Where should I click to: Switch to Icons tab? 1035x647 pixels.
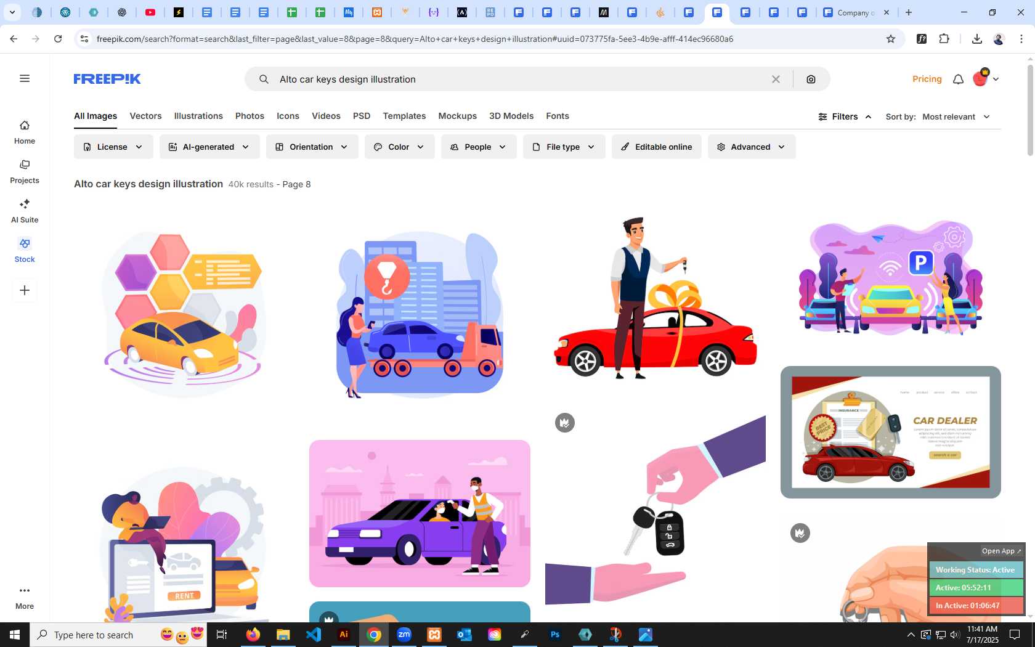288,116
